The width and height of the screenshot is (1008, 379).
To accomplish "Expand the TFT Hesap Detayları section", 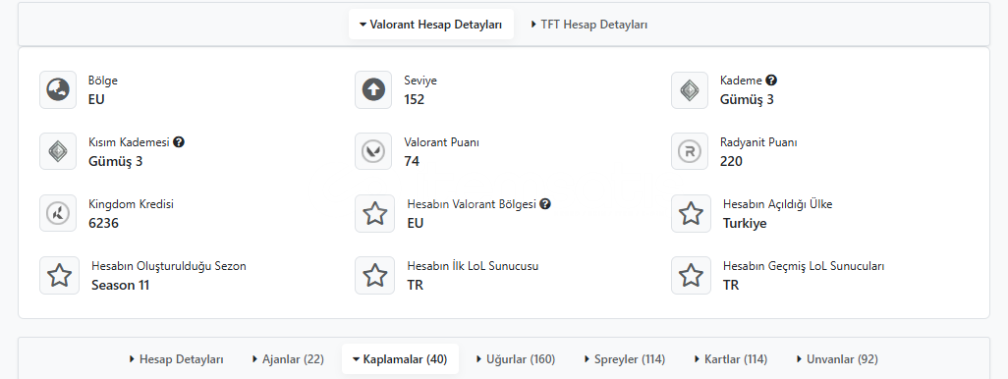I will pyautogui.click(x=588, y=25).
